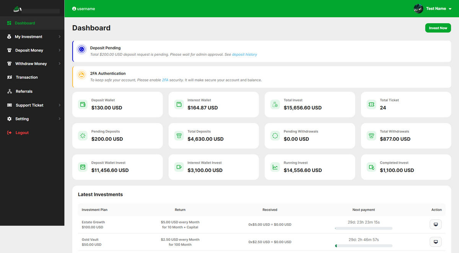Click the Setting gear icon
459x253 pixels.
(9, 119)
